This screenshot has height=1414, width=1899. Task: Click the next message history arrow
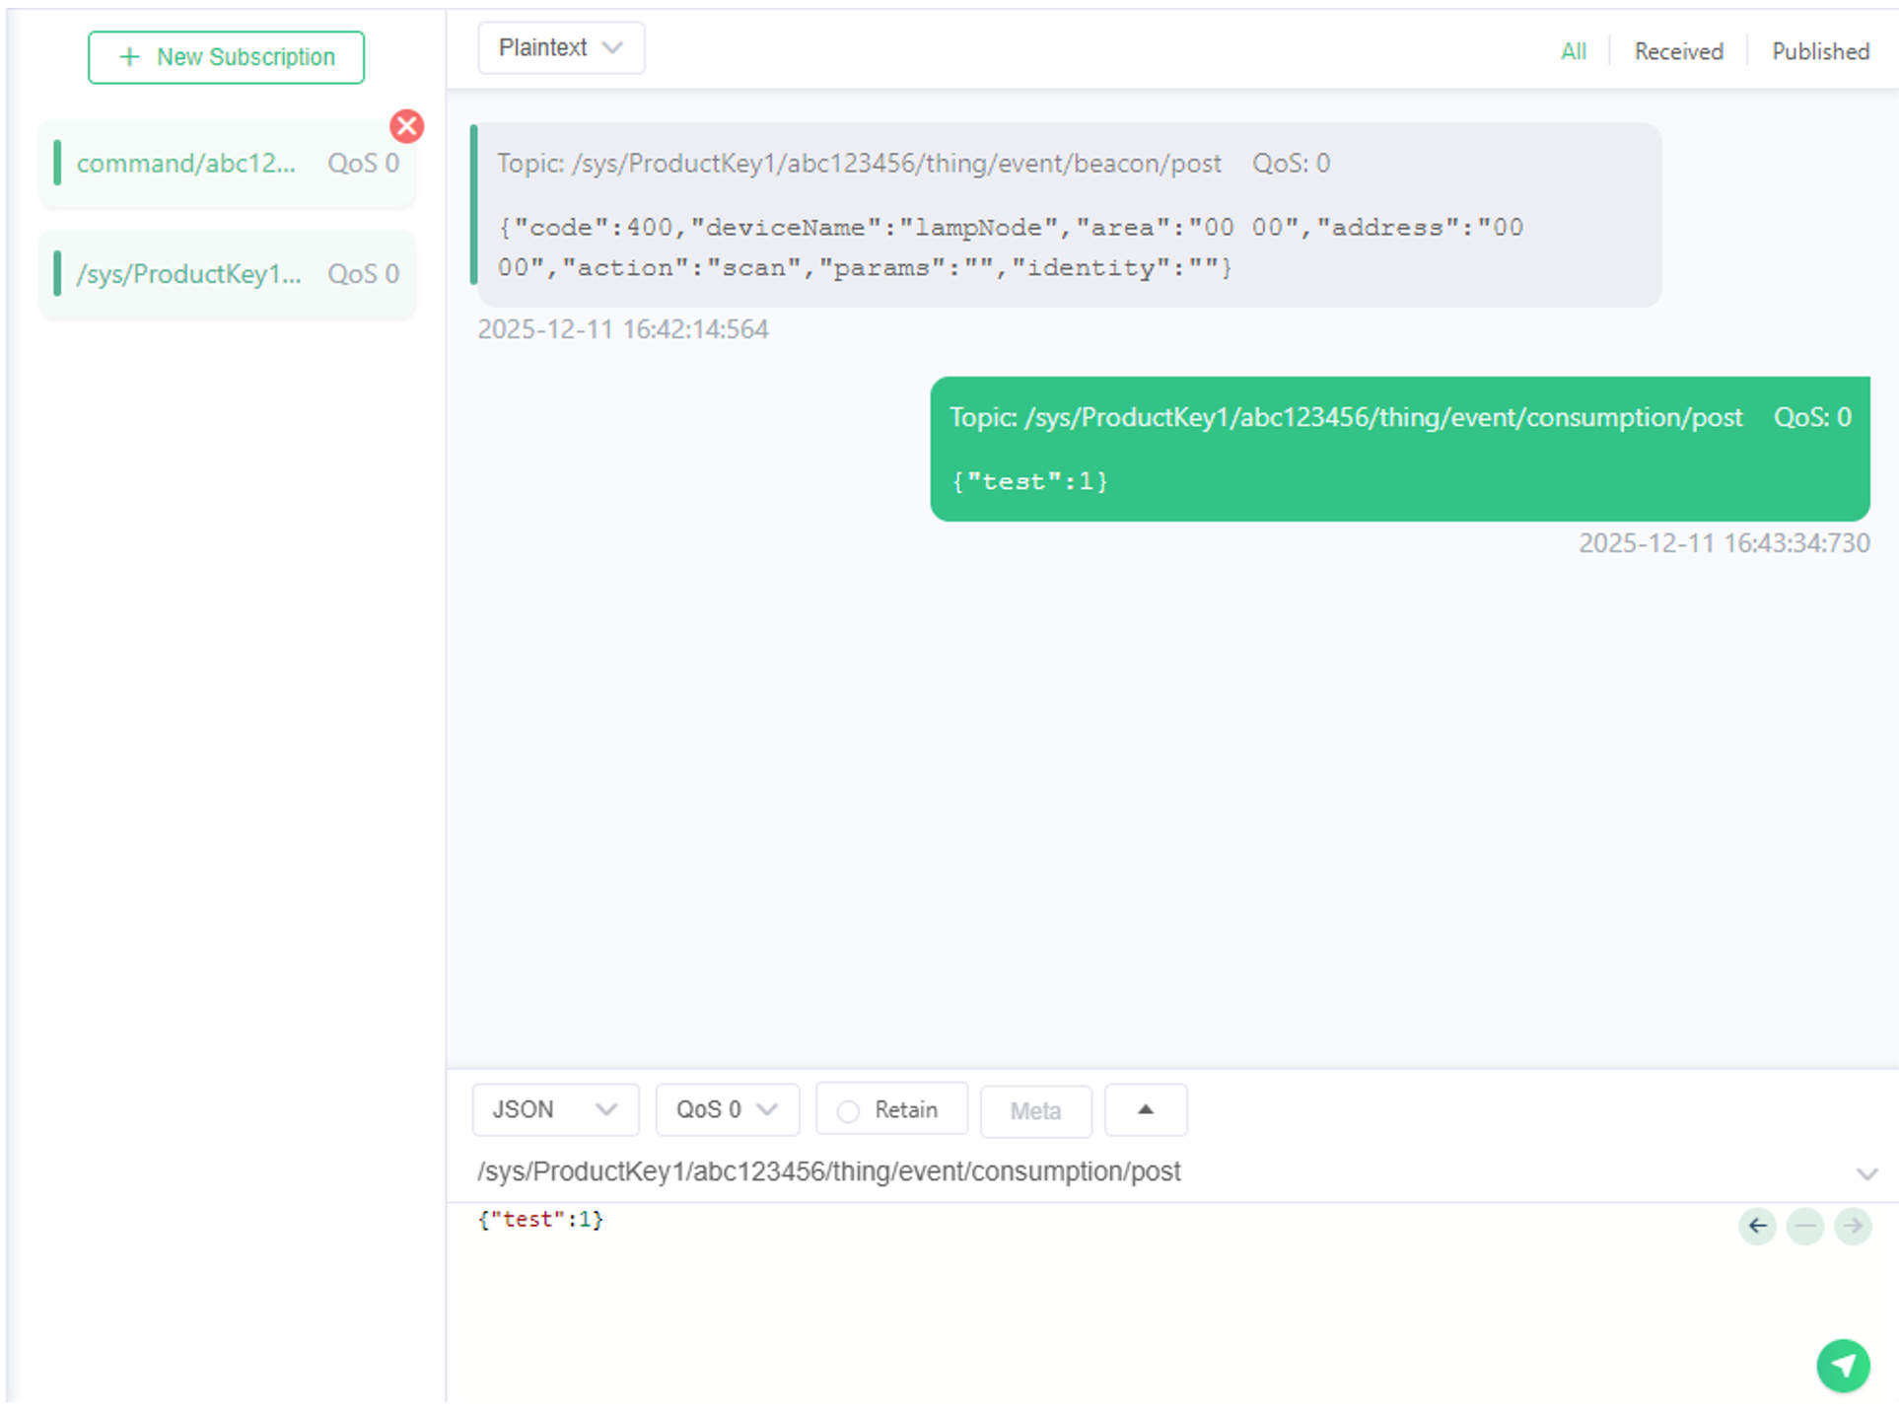coord(1853,1226)
